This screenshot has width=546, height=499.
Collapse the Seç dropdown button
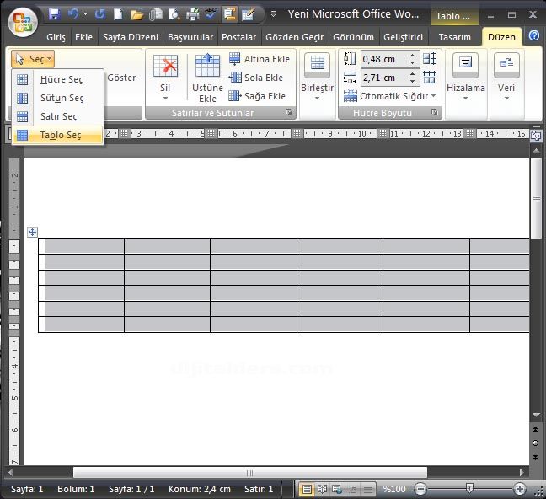pos(33,59)
